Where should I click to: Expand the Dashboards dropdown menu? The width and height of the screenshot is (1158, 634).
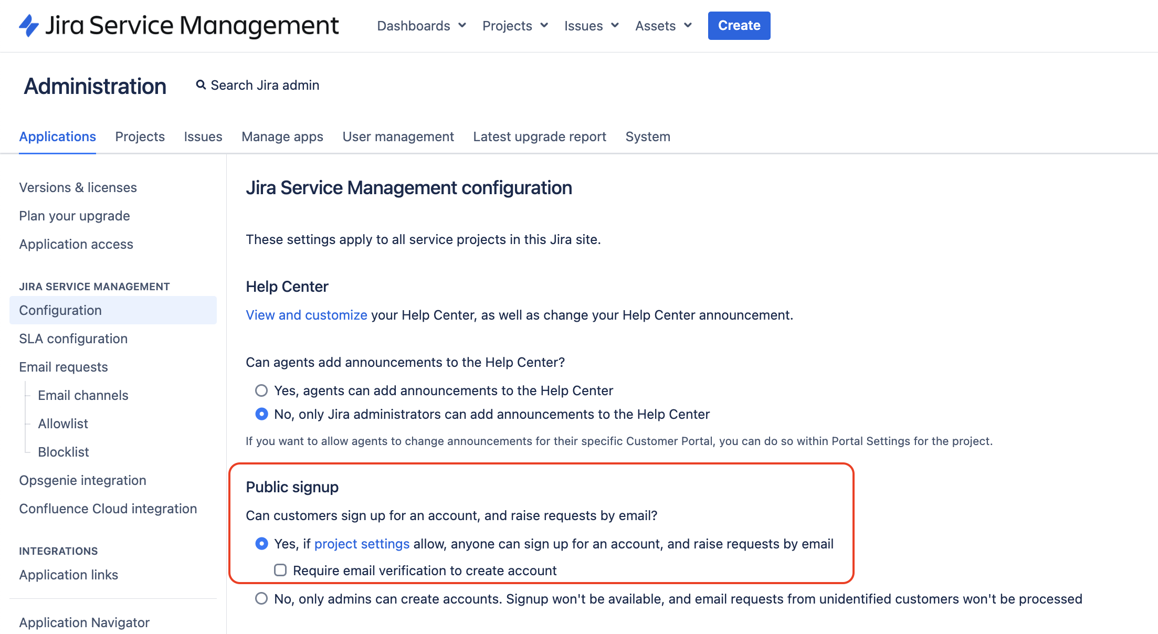[421, 26]
